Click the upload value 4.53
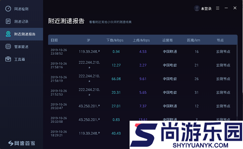Screen dimensions: 243x149 [143, 52]
